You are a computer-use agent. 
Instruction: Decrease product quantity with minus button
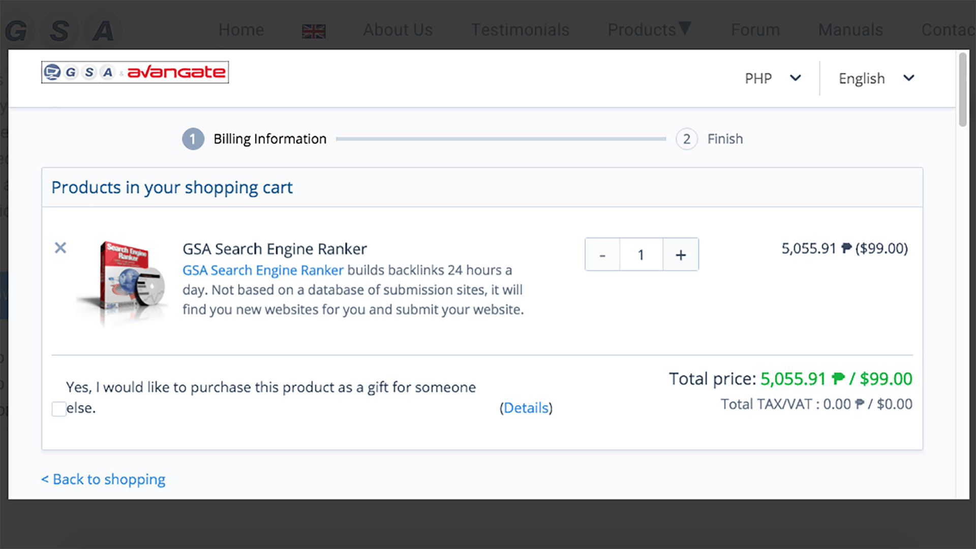coord(602,255)
